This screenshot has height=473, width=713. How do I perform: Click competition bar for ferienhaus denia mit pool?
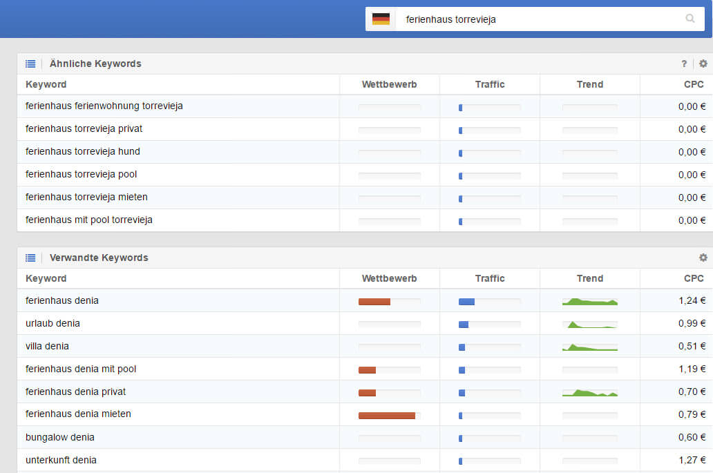click(389, 370)
